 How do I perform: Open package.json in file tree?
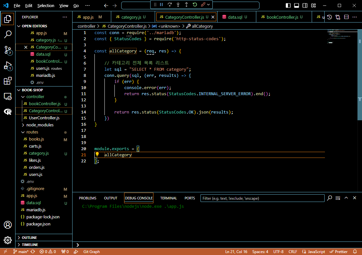(38, 224)
